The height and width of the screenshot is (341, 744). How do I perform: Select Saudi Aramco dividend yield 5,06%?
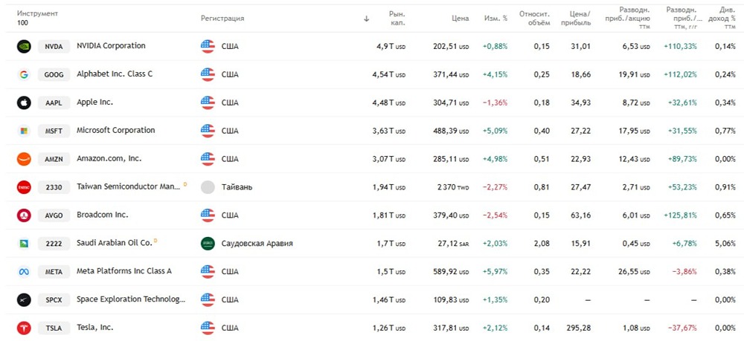click(x=725, y=244)
